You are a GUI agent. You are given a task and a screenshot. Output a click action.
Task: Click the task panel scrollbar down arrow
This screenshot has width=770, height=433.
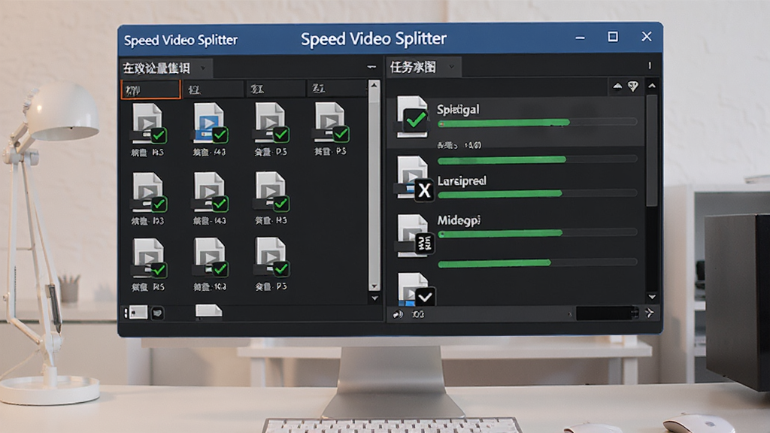652,296
